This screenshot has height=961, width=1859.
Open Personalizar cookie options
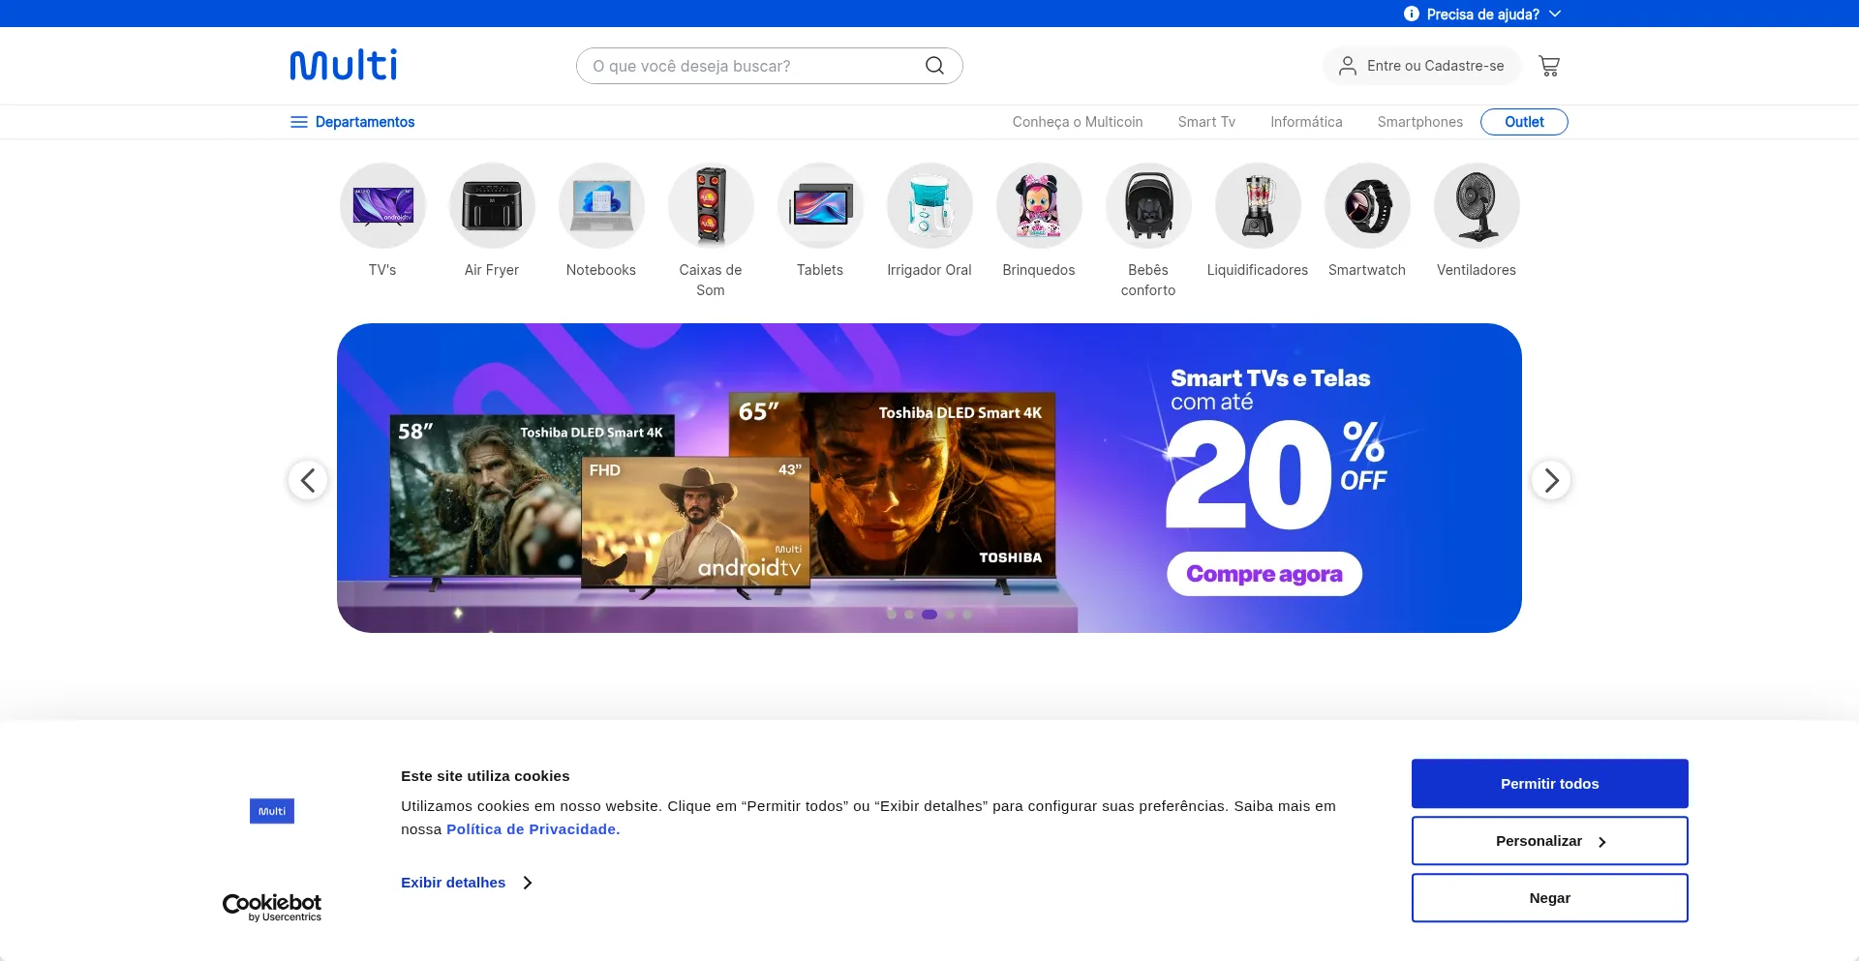(1550, 841)
